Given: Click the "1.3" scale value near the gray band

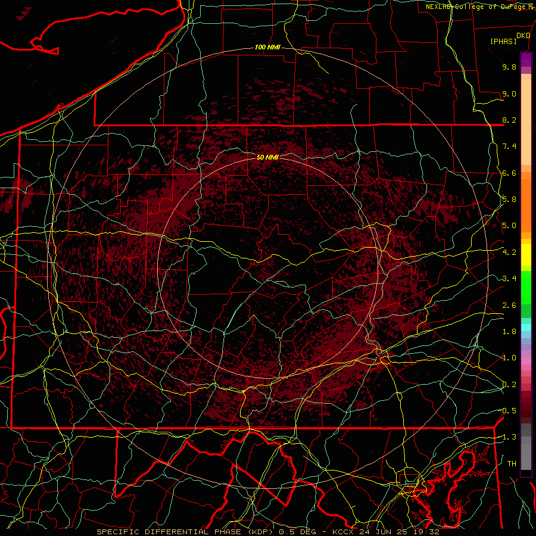Looking at the screenshot, I should pyautogui.click(x=509, y=437).
